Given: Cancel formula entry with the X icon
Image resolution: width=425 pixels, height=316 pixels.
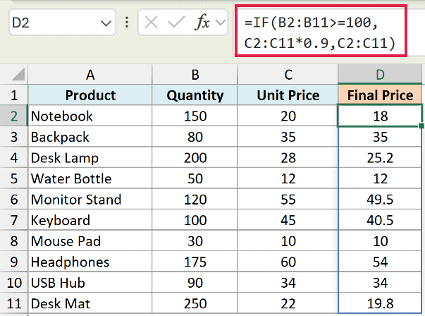Looking at the screenshot, I should pyautogui.click(x=152, y=22).
